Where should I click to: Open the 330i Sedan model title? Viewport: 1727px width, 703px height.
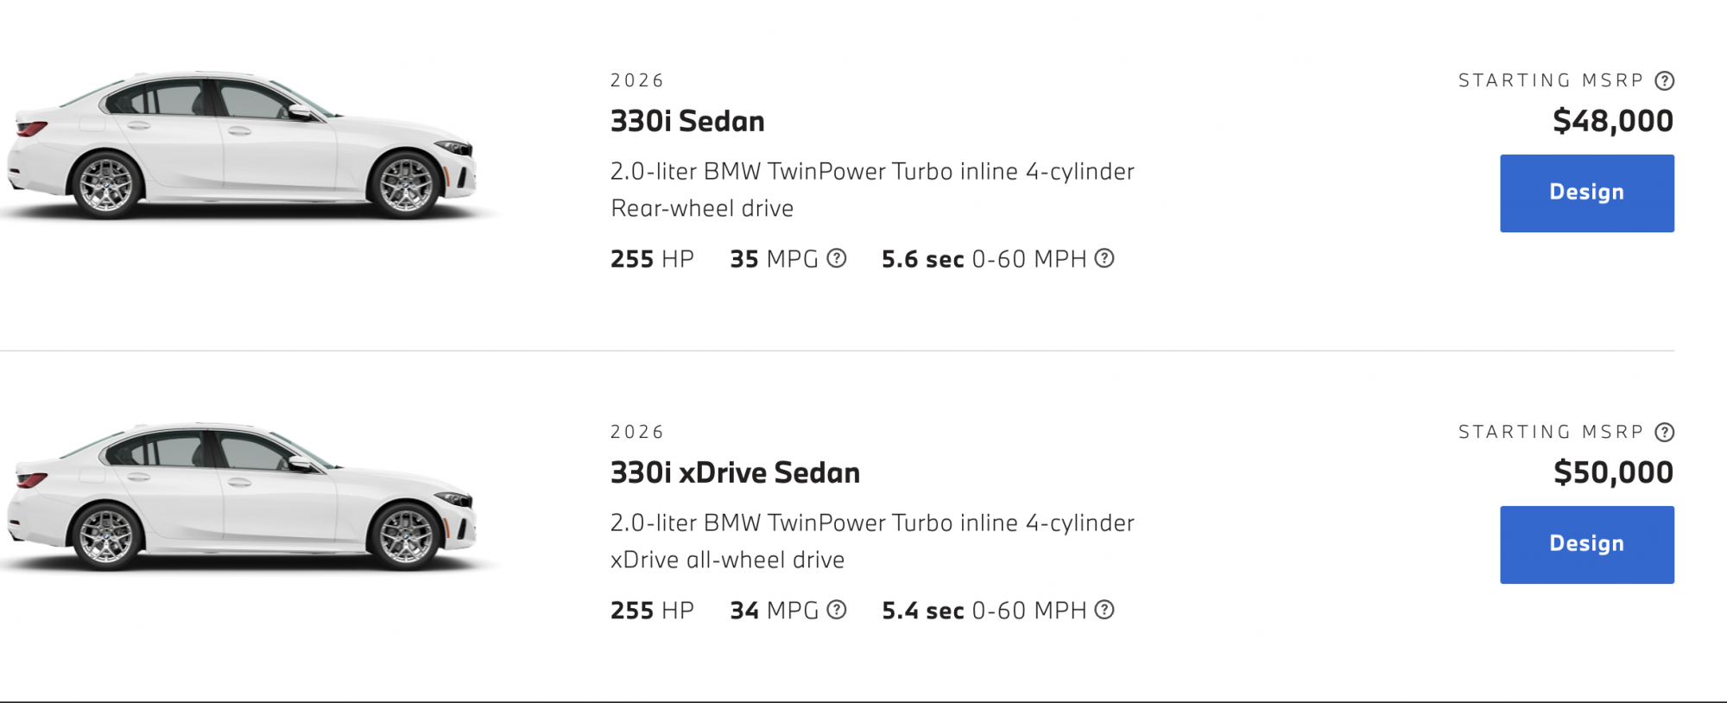tap(687, 122)
